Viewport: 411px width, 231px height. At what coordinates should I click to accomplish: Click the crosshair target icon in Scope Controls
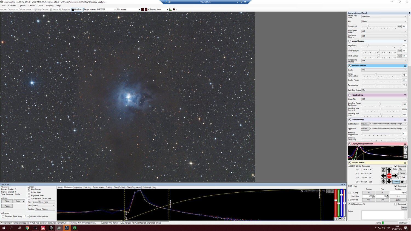pos(384,181)
